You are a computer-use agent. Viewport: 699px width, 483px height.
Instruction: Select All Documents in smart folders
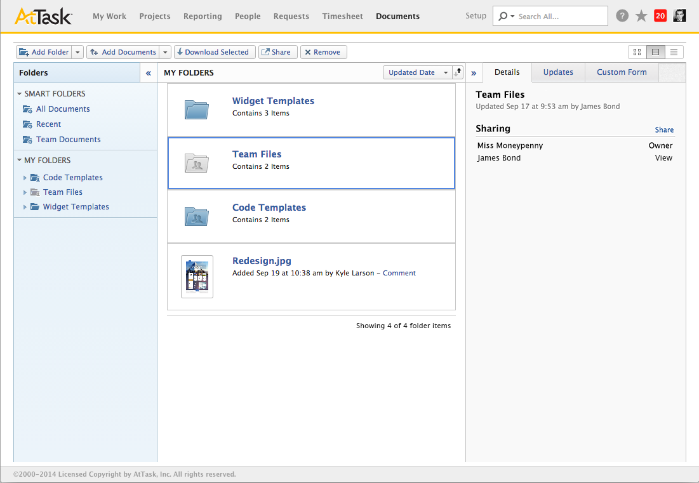(63, 109)
